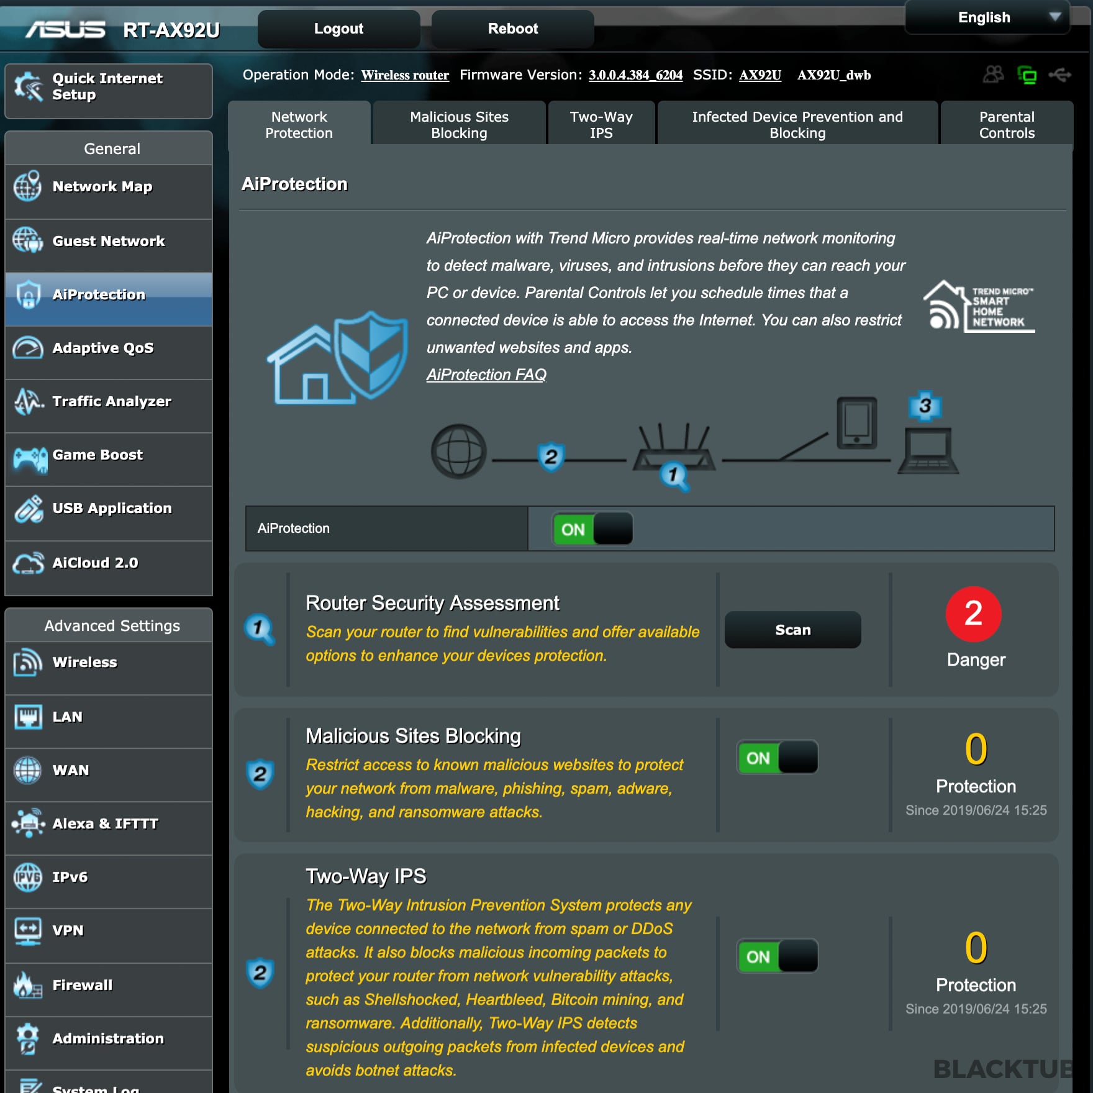Viewport: 1093px width, 1093px height.
Task: Click the IPv6 globe icon
Action: coord(27,877)
